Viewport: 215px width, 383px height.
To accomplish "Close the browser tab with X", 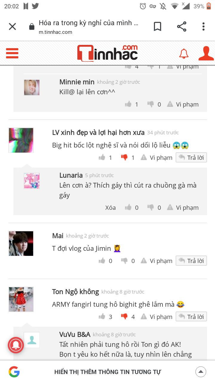I will tap(12, 27).
